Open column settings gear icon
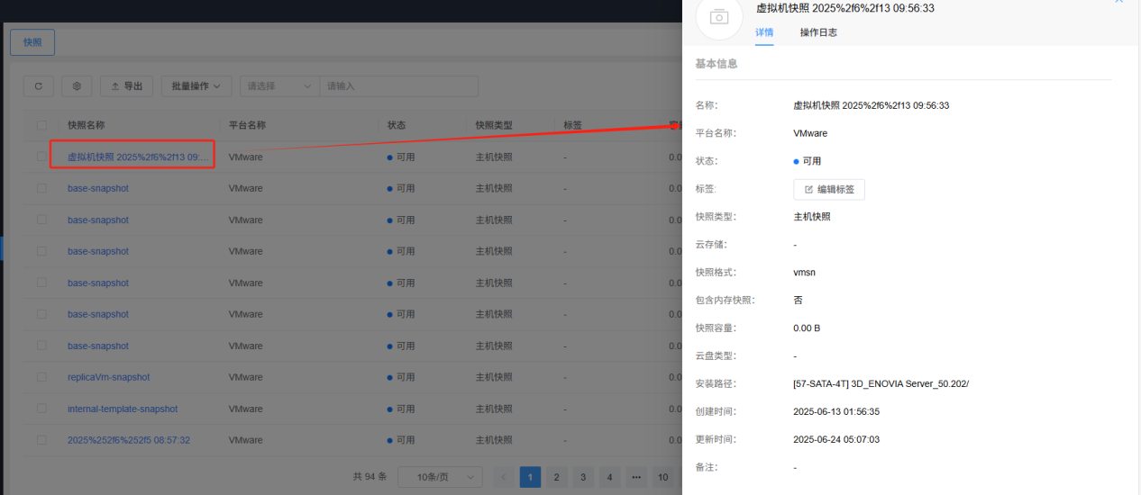Image resolution: width=1141 pixels, height=495 pixels. tap(77, 86)
